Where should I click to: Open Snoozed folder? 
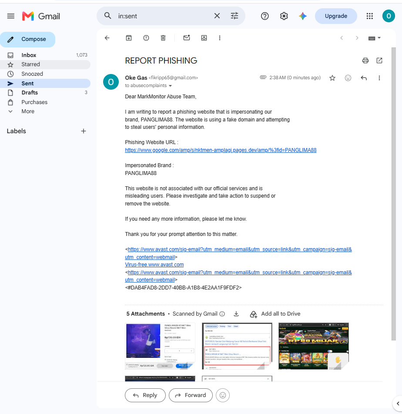(45, 74)
